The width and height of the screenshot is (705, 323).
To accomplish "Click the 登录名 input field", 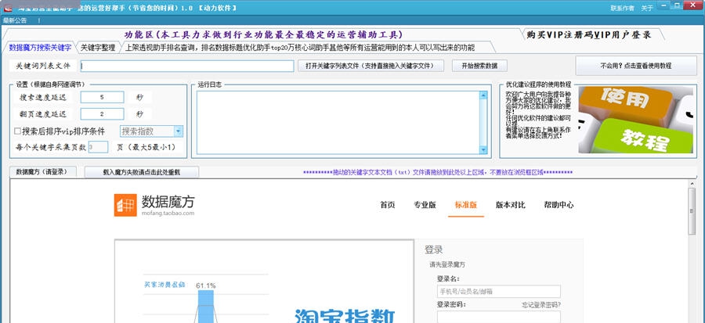I will coord(499,291).
